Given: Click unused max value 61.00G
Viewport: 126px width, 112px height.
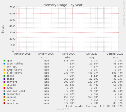Looking at the screenshot, I should click(x=118, y=85).
